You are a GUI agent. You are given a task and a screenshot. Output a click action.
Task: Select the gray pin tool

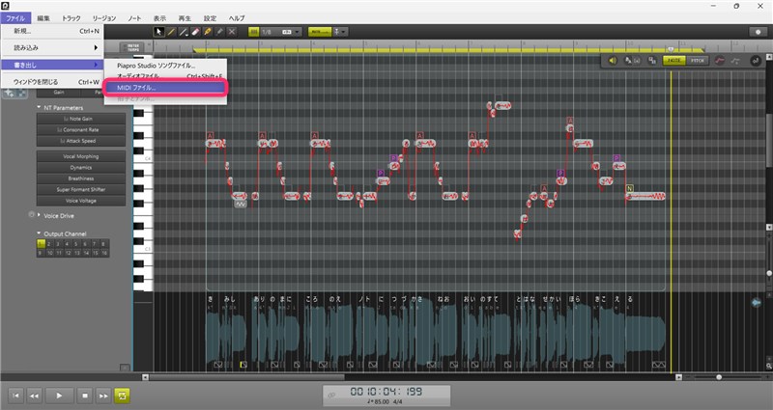point(219,32)
